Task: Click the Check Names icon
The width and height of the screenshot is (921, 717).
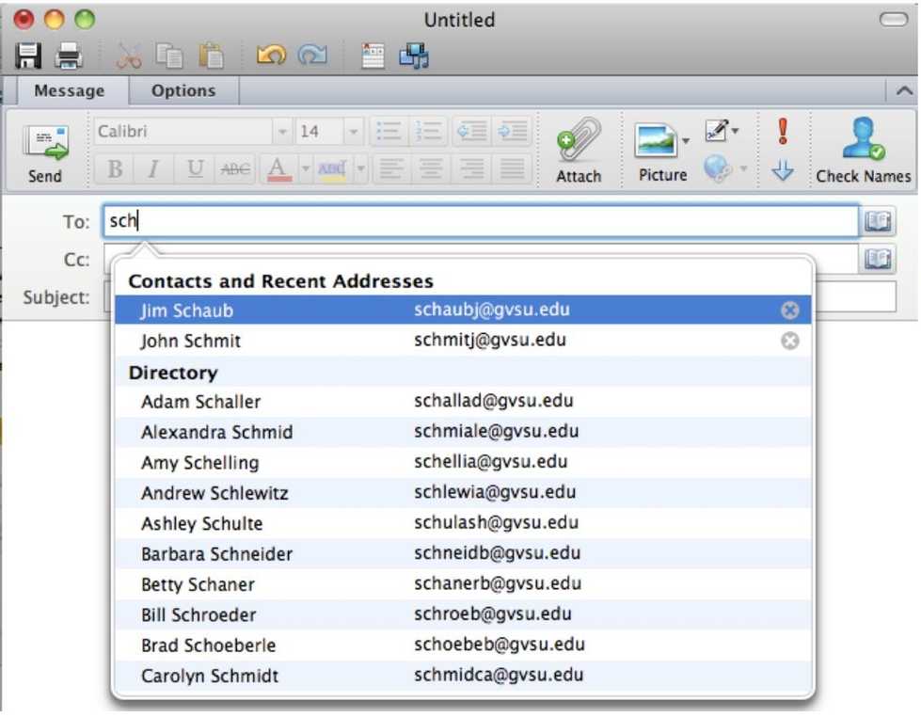Action: (862, 151)
